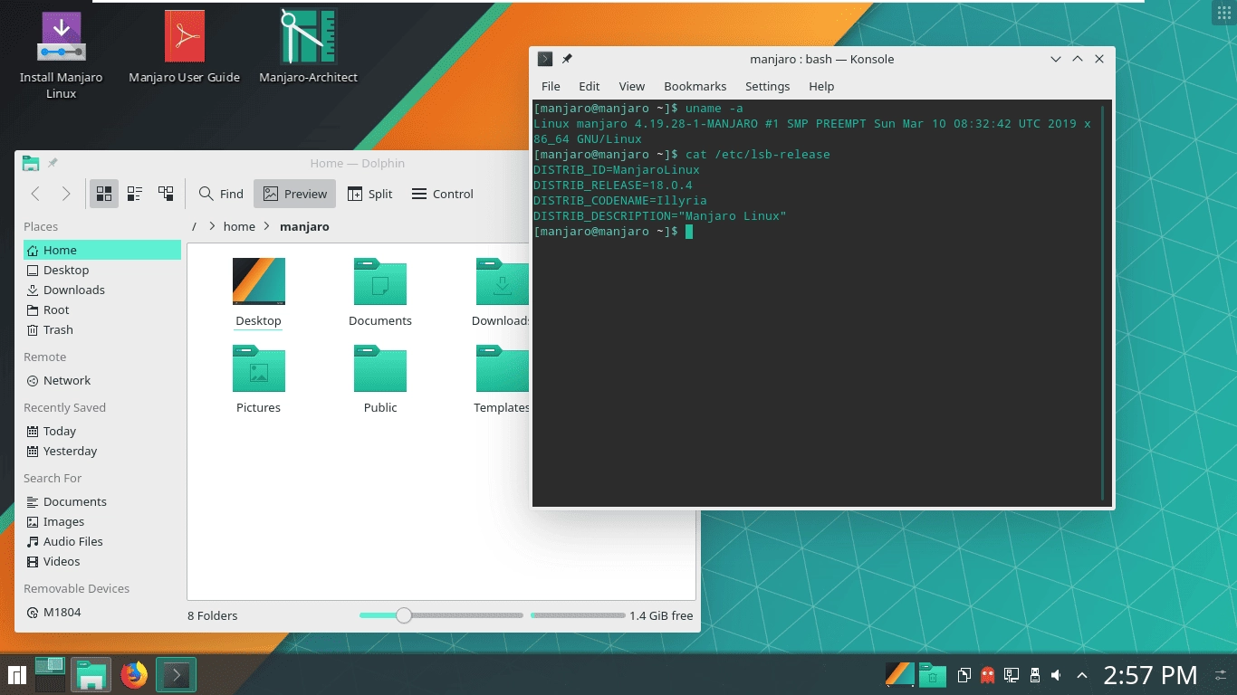This screenshot has height=695, width=1237.
Task: Go forward with Dolphin's forward arrow
Action: pos(66,194)
